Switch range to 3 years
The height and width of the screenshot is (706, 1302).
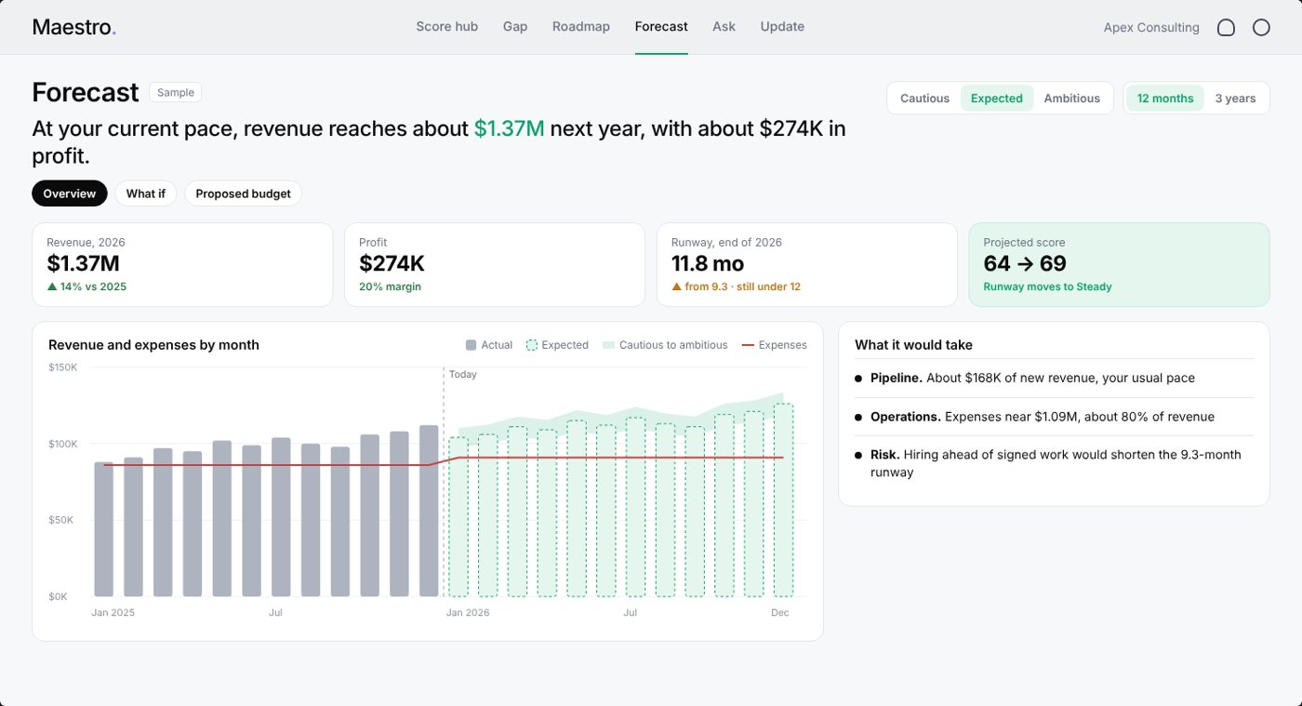pos(1235,99)
